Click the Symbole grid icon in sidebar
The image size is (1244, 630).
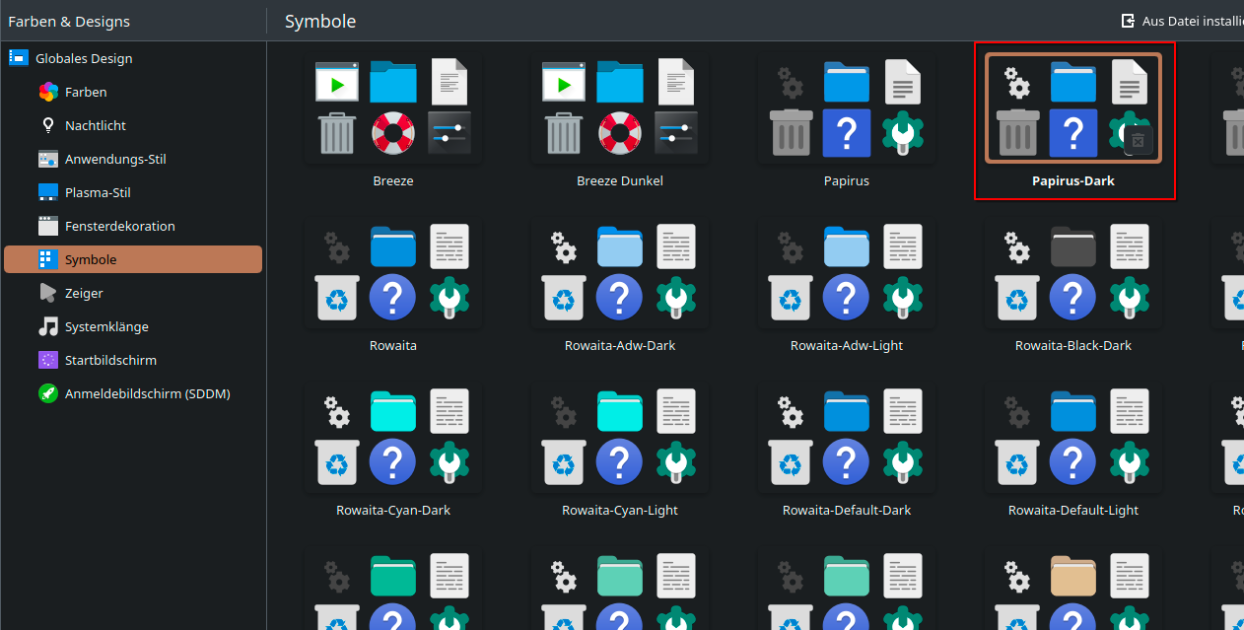click(48, 259)
